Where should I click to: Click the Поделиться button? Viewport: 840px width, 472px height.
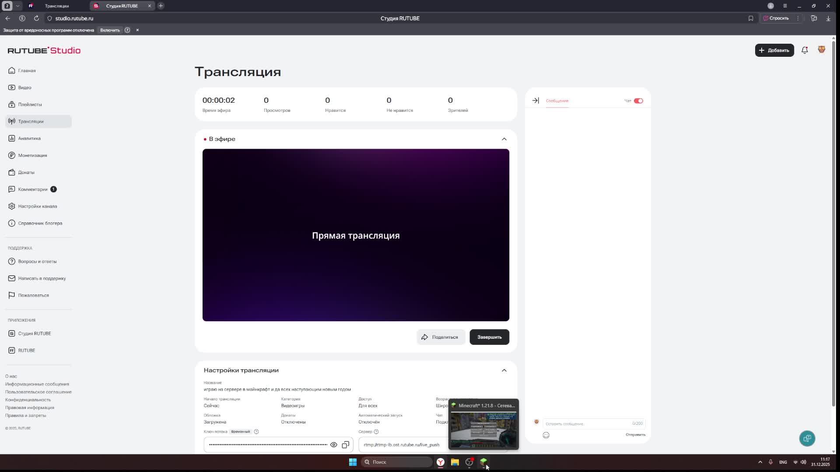click(x=440, y=337)
